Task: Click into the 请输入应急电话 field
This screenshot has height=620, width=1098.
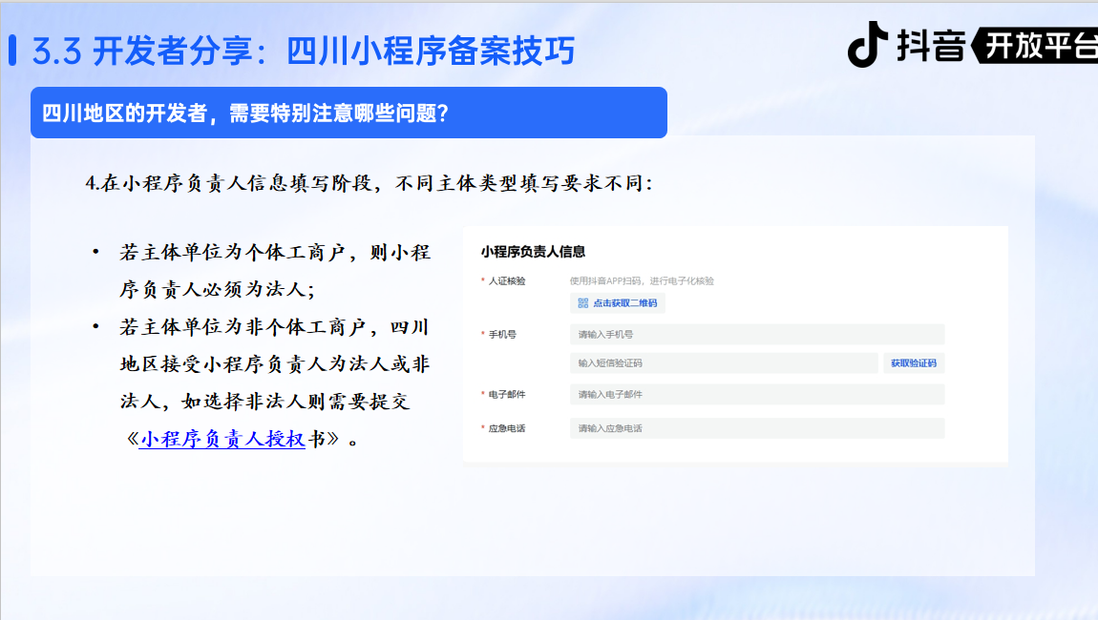Action: [x=756, y=429]
